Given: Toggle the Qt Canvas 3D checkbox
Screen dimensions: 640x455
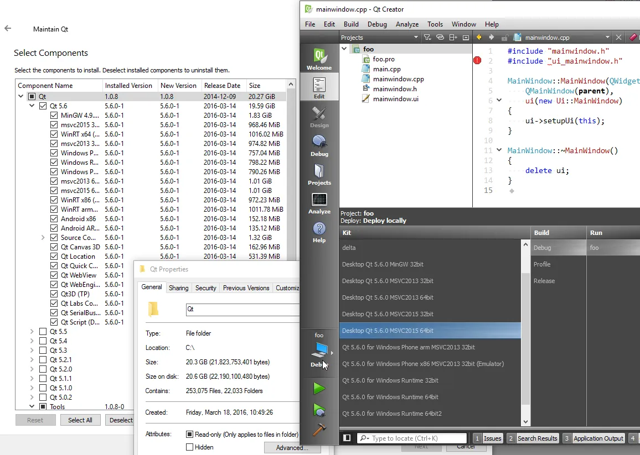Looking at the screenshot, I should tap(54, 247).
